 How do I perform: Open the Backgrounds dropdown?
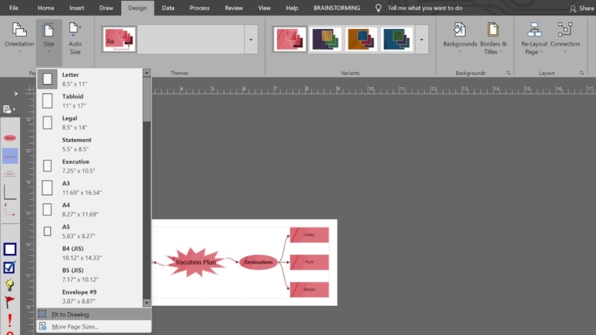(460, 38)
